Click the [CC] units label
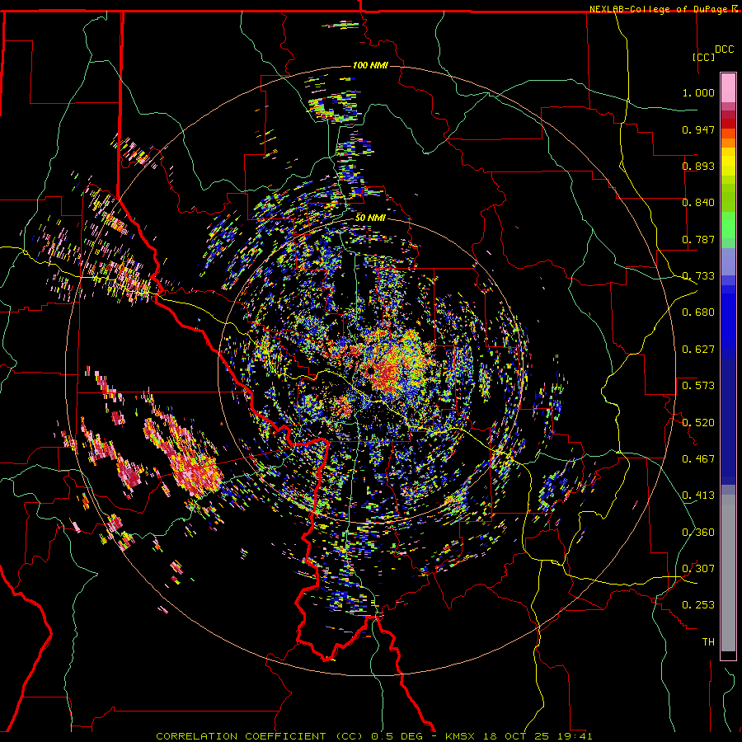Screen dimensions: 742x742 [x=704, y=57]
